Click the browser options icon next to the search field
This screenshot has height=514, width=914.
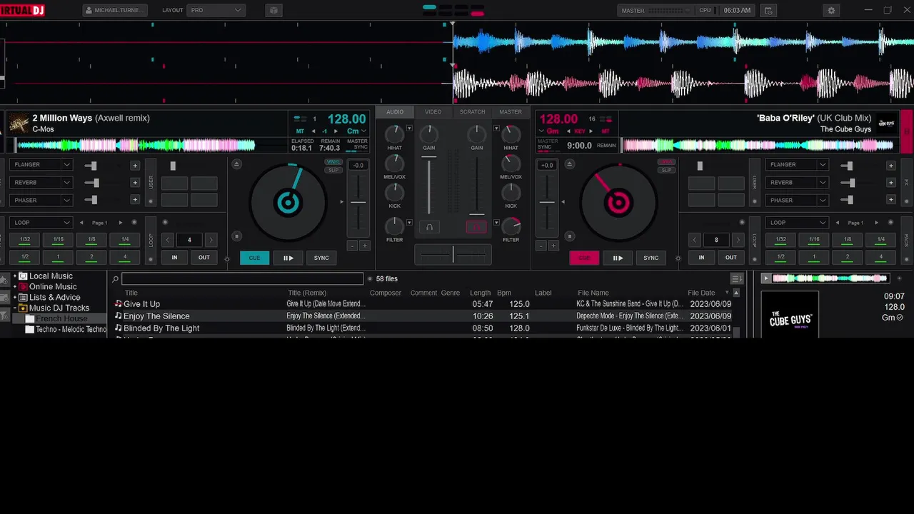point(736,278)
